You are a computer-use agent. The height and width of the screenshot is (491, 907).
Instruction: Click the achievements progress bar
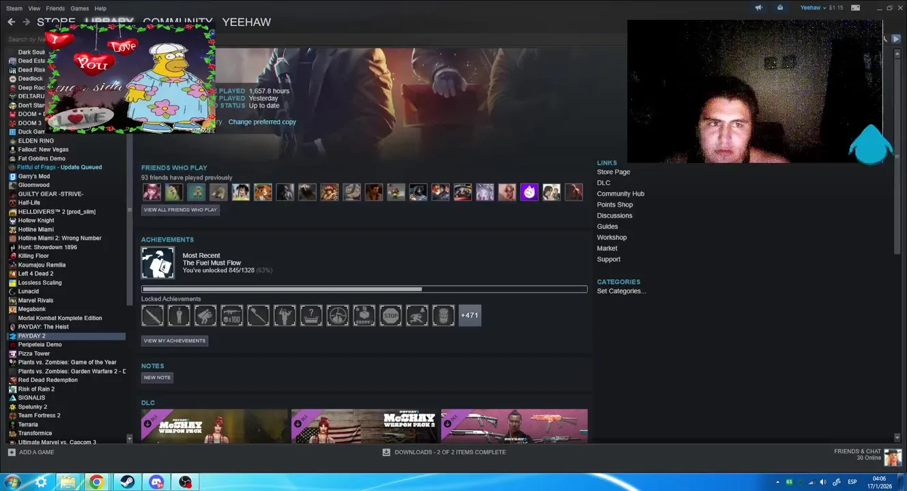tap(364, 289)
